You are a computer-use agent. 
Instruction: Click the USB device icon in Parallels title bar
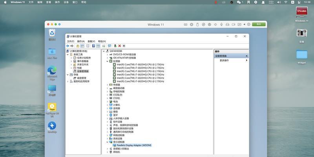click(x=197, y=24)
